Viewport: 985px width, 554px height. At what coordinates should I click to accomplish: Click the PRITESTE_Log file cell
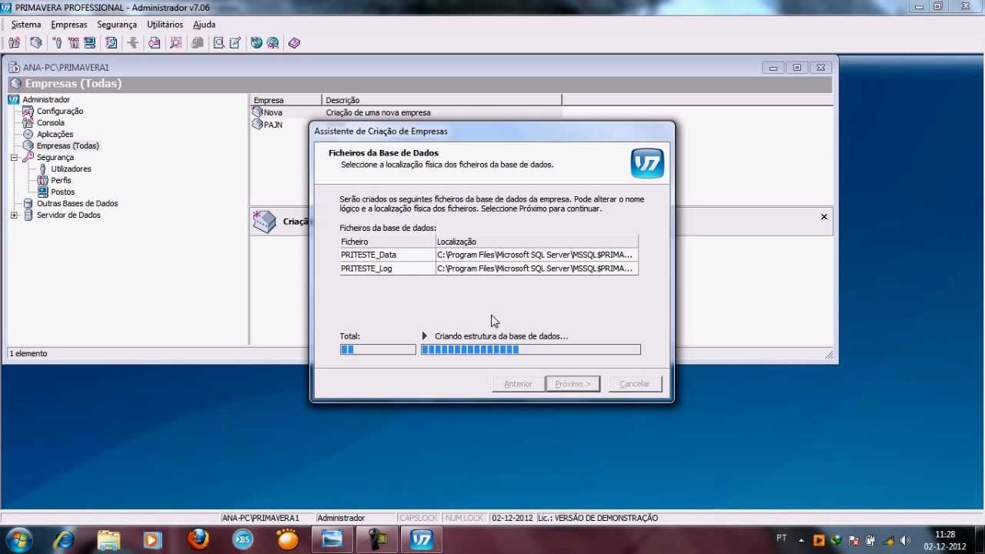coord(388,269)
